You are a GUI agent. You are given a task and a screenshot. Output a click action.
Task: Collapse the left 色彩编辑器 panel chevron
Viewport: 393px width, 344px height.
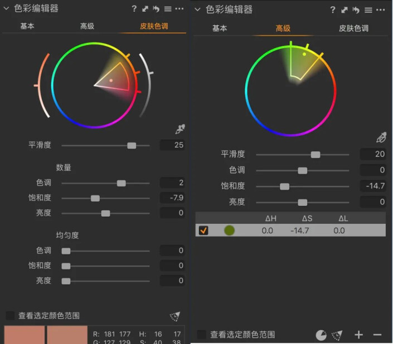click(x=7, y=9)
